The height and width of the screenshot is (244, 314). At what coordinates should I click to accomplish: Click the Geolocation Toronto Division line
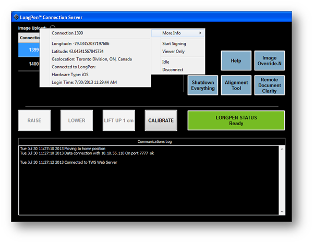click(x=92, y=59)
